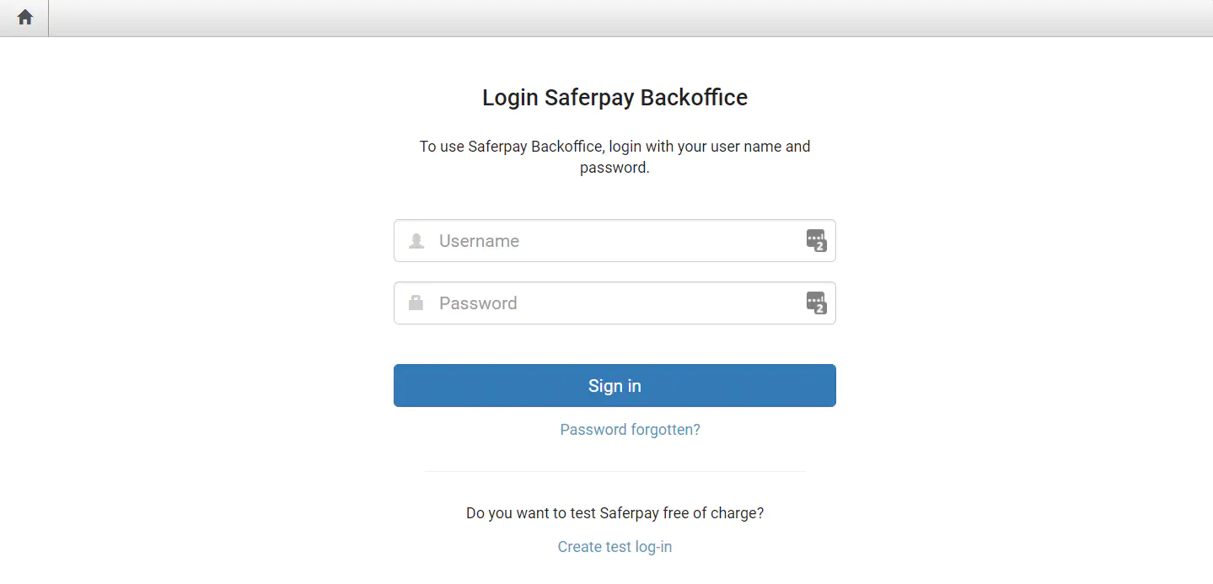Open password manager icon in Username field

pos(816,241)
